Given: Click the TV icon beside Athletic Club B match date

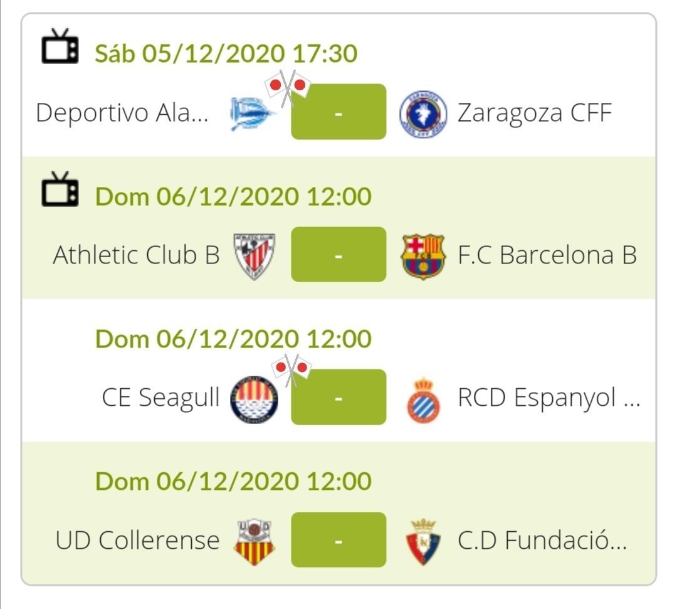Looking at the screenshot, I should point(60,189).
